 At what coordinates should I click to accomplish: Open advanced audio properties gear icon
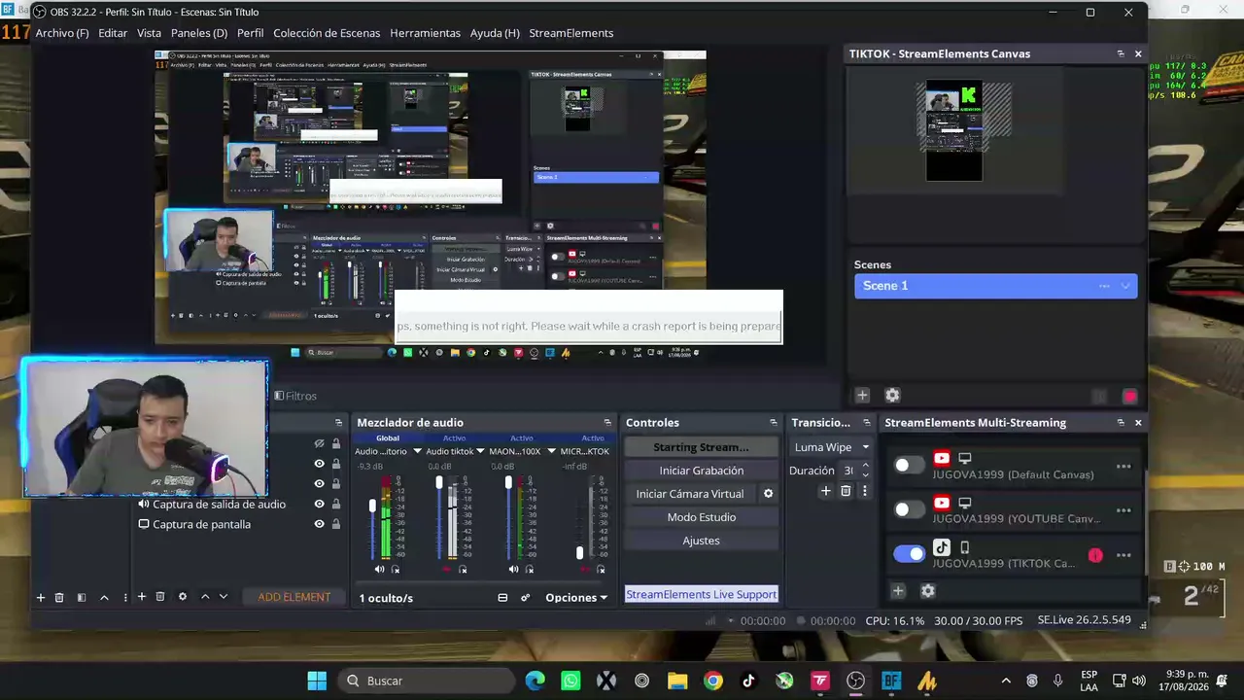526,598
